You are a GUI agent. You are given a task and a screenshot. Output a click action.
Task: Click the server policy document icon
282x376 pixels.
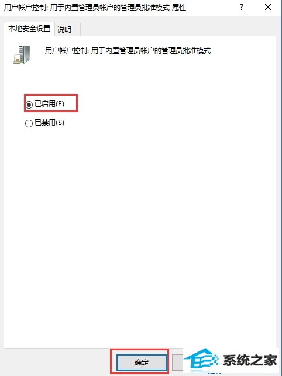(22, 55)
